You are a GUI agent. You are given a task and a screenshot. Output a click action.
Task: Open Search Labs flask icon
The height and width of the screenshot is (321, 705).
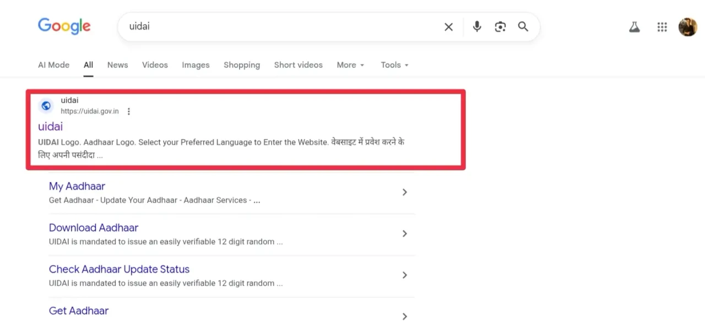[634, 27]
